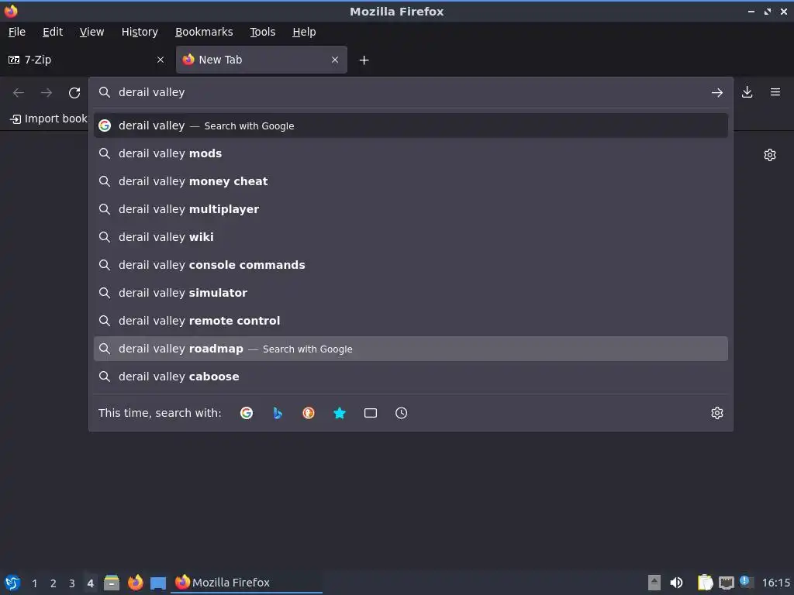Open the update notification tray icon
Image resolution: width=794 pixels, height=595 pixels.
pos(747,583)
